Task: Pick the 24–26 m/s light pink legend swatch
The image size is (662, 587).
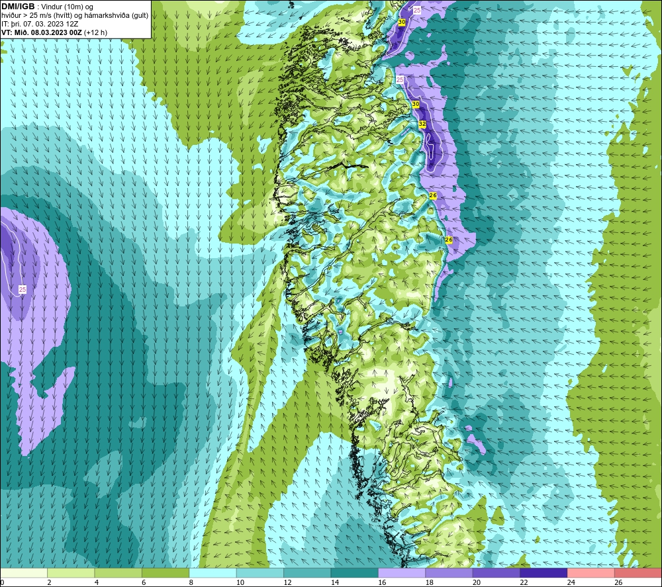Action: (x=591, y=572)
